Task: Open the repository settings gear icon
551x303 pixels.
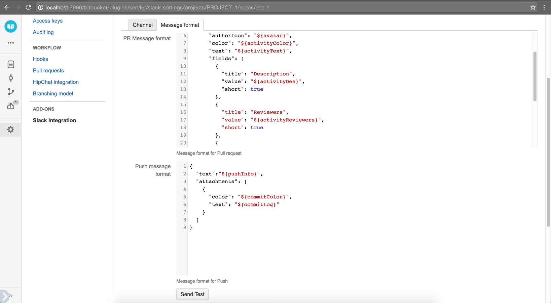Action: (x=11, y=130)
